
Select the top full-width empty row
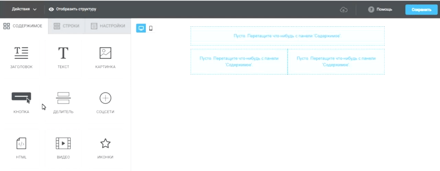[287, 36]
